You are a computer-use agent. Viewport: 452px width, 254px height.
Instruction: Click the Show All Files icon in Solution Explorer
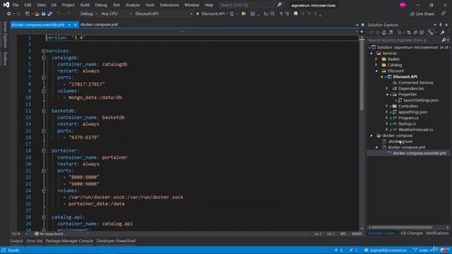[x=422, y=32]
